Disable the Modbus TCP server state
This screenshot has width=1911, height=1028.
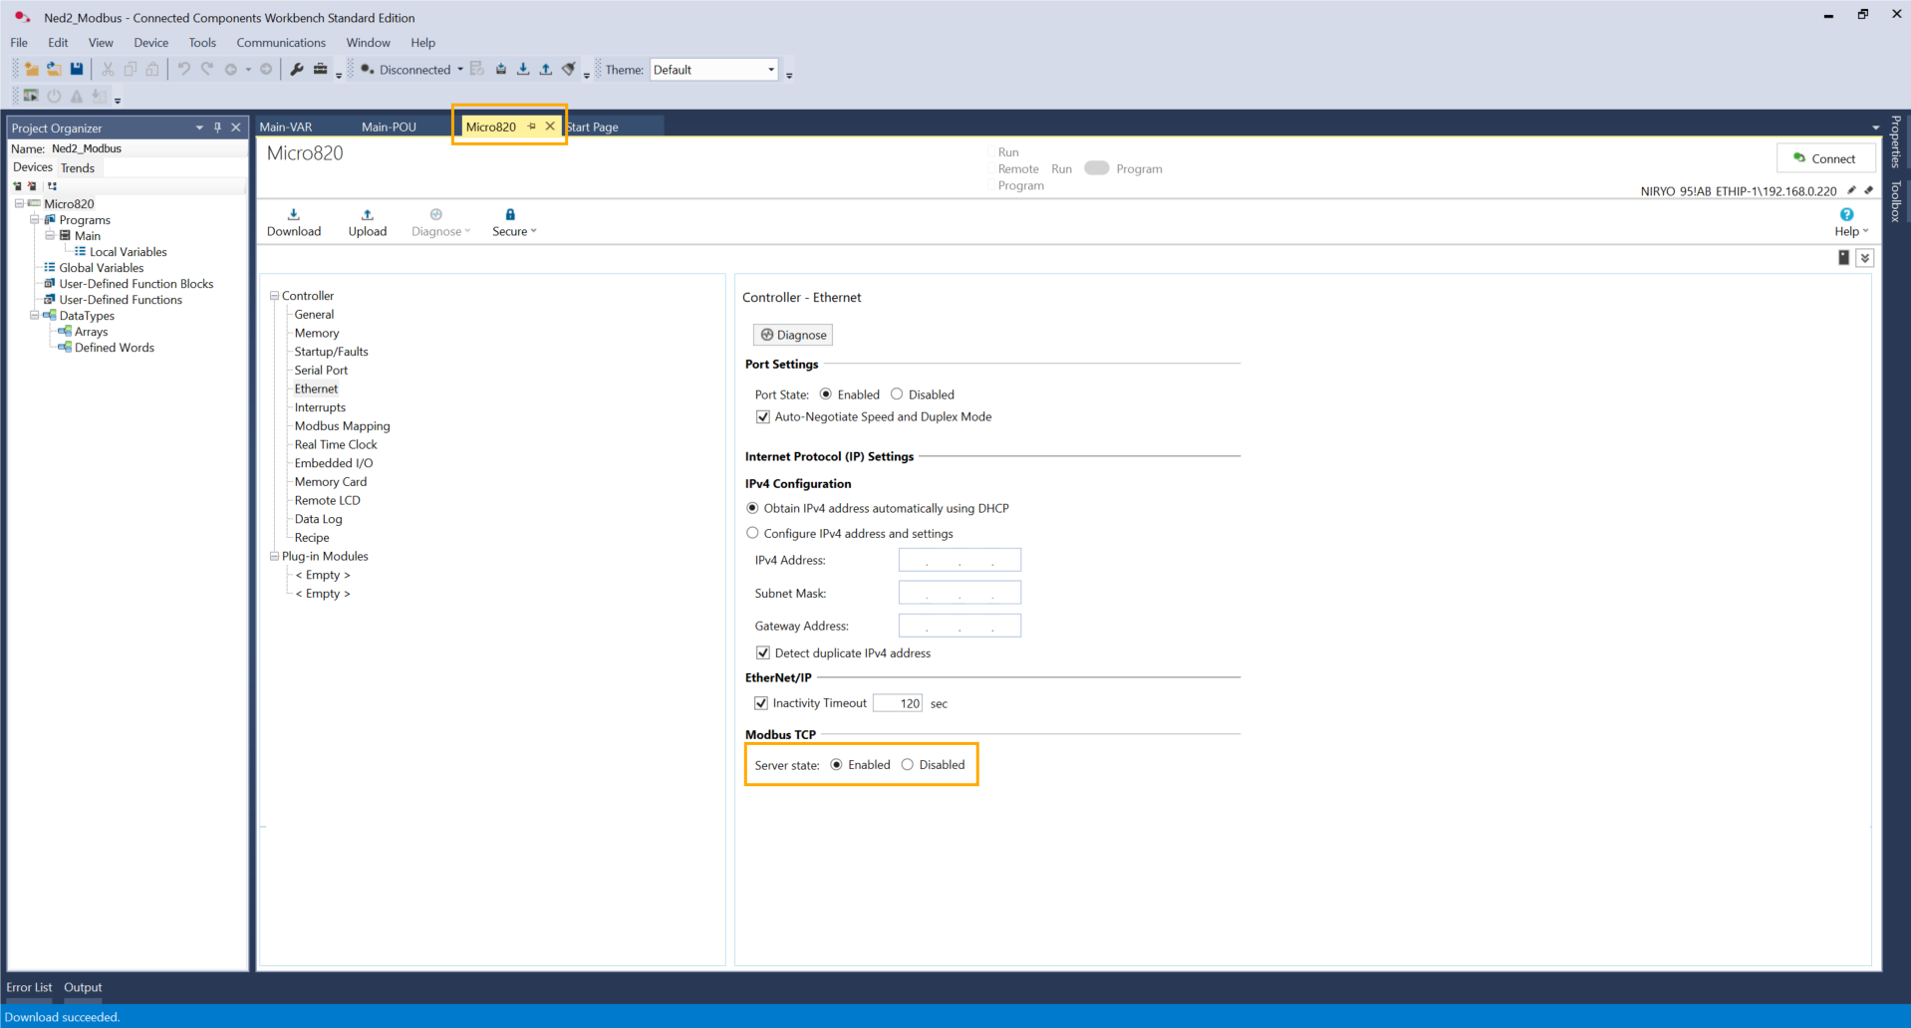908,765
